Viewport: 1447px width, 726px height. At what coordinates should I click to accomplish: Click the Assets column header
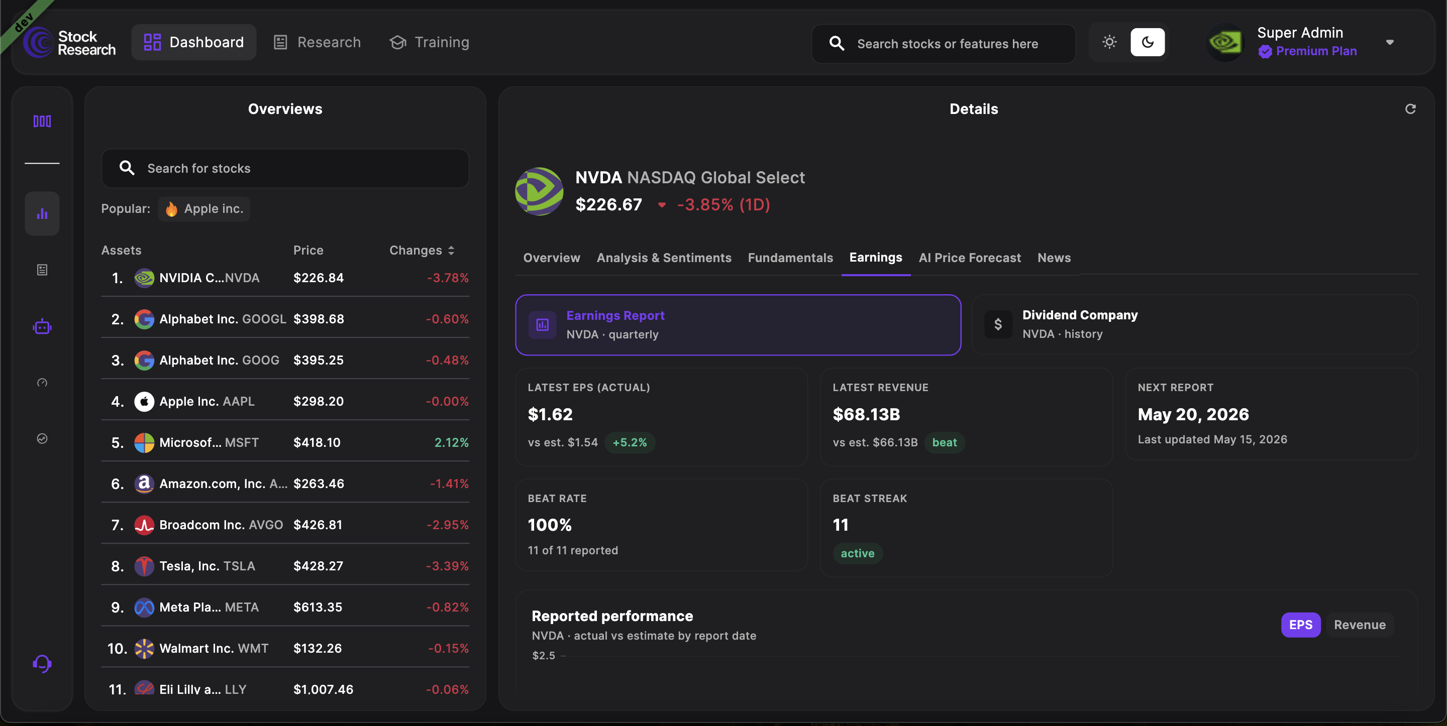click(x=121, y=251)
